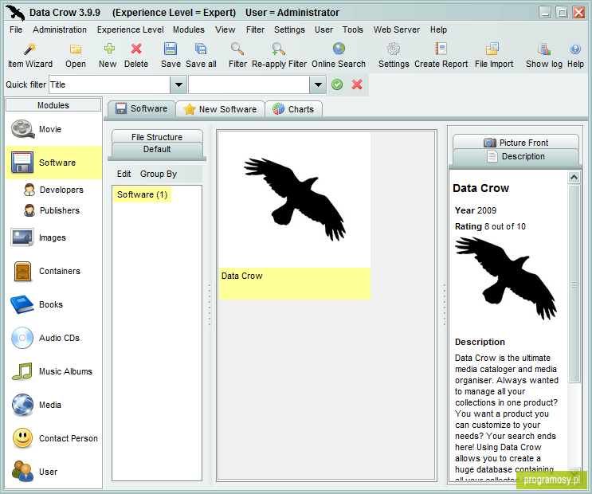Select the Software module in sidebar
This screenshot has width=592, height=494.
[x=53, y=163]
